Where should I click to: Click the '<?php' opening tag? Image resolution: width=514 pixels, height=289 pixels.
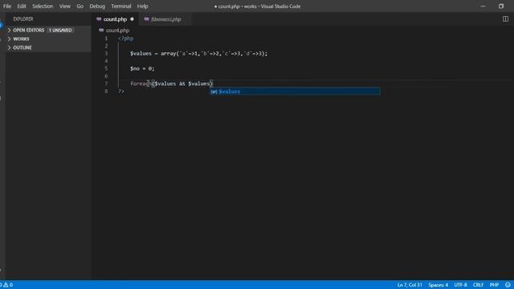pos(126,39)
